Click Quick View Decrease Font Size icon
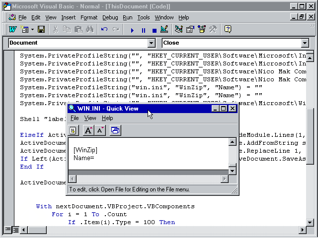Image resolution: width=318 pixels, height=238 pixels. tap(100, 130)
